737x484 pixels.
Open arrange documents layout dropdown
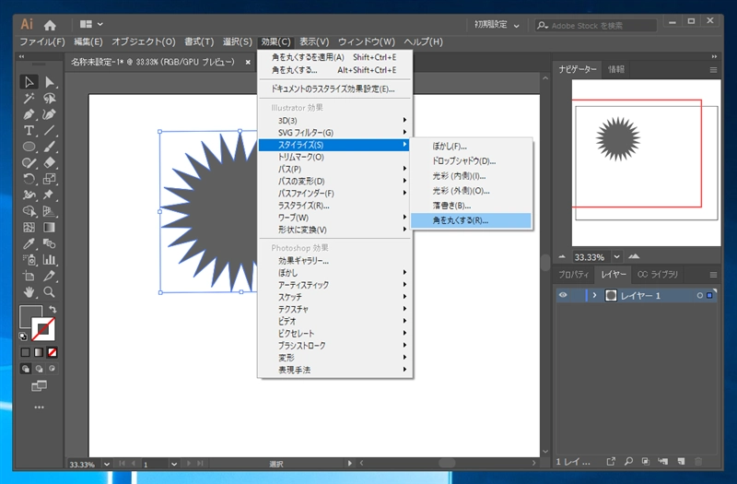[x=91, y=24]
